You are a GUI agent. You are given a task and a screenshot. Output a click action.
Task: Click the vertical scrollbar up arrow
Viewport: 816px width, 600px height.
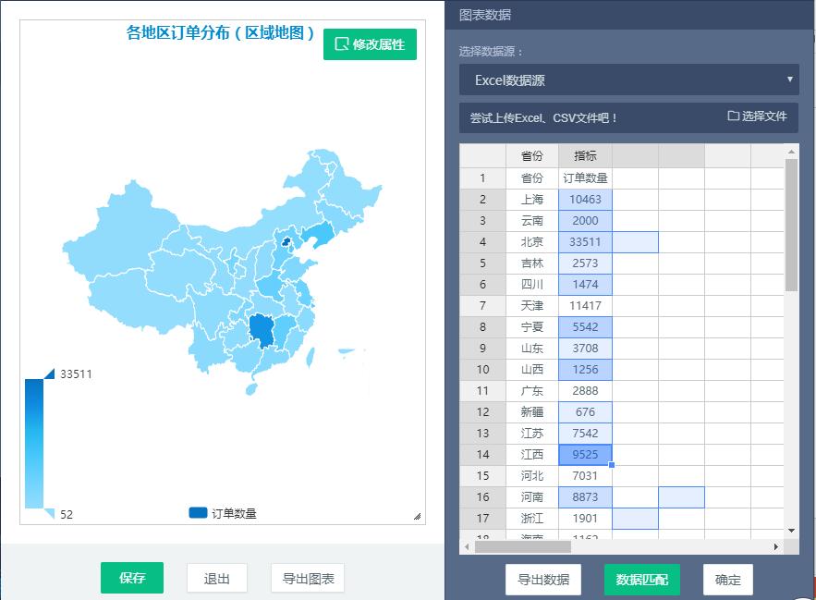tap(790, 153)
